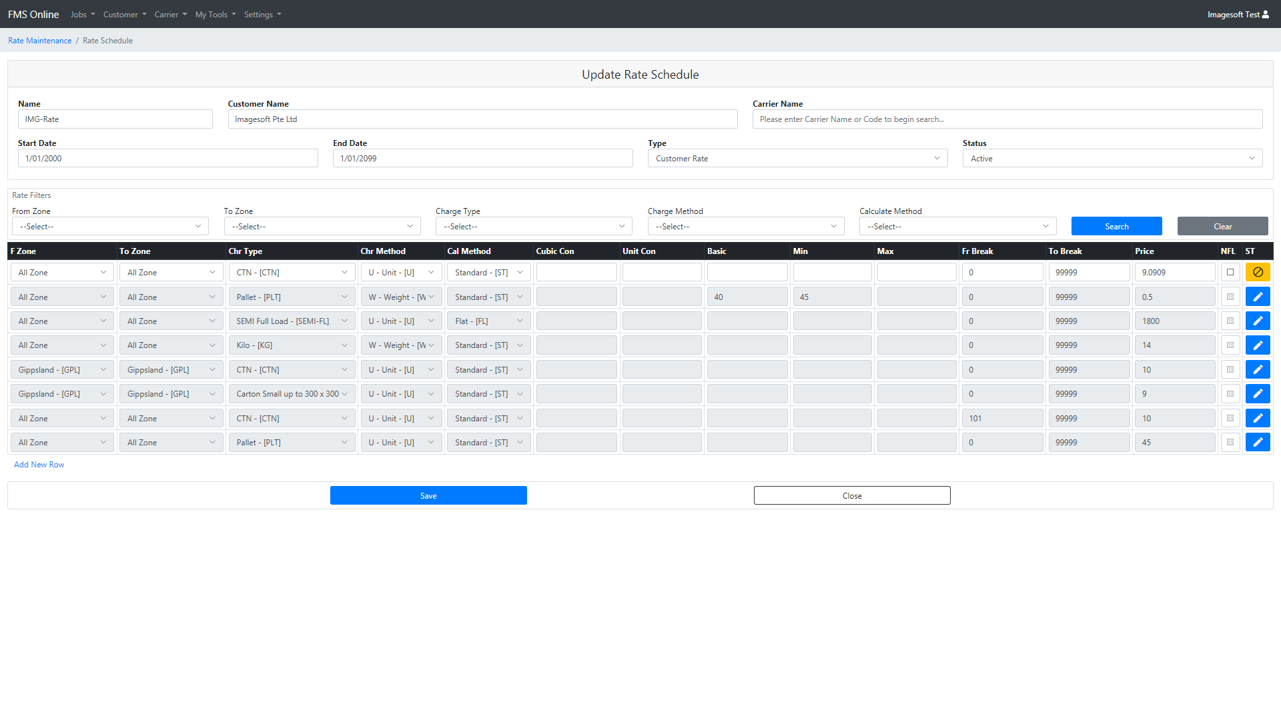Open the Charge Type filter dropdown
The width and height of the screenshot is (1281, 720).
tap(534, 227)
